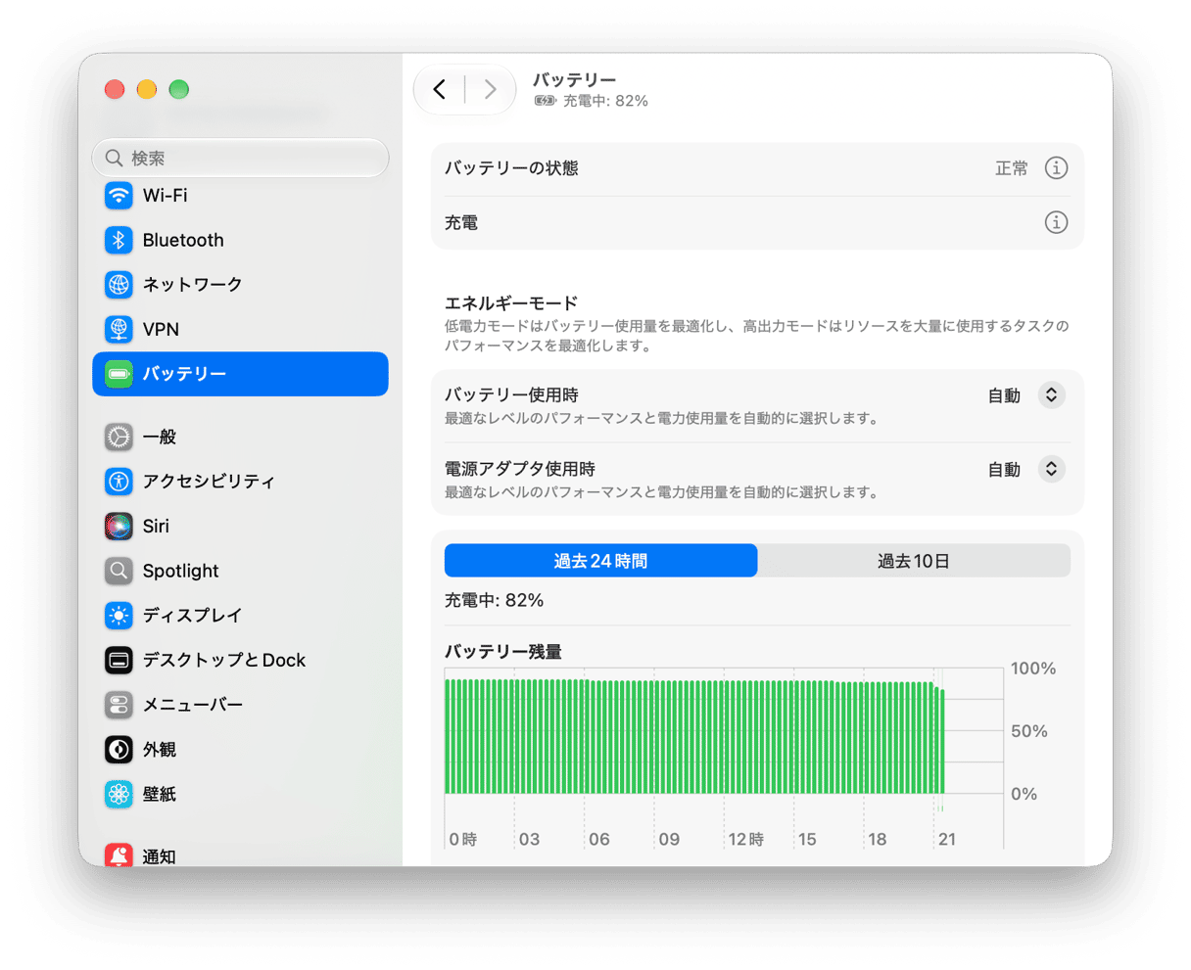The height and width of the screenshot is (970, 1191).
Task: Go forward with the right chevron
Action: pyautogui.click(x=490, y=90)
